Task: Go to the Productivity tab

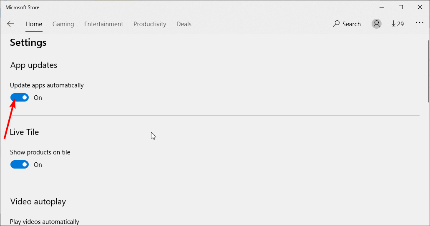Action: pos(150,24)
